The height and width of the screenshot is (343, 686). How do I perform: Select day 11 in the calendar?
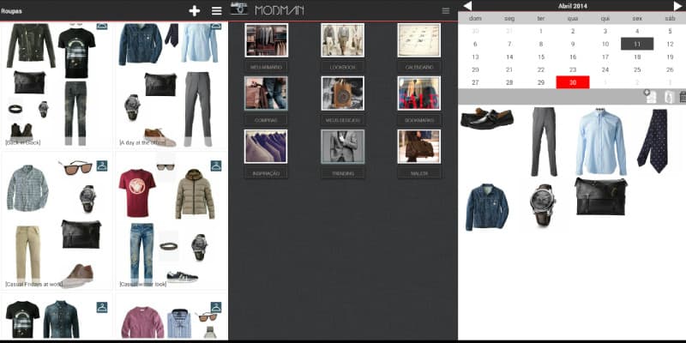pyautogui.click(x=636, y=44)
